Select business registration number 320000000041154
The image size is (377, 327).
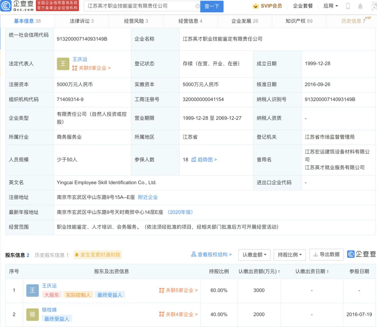tap(203, 99)
